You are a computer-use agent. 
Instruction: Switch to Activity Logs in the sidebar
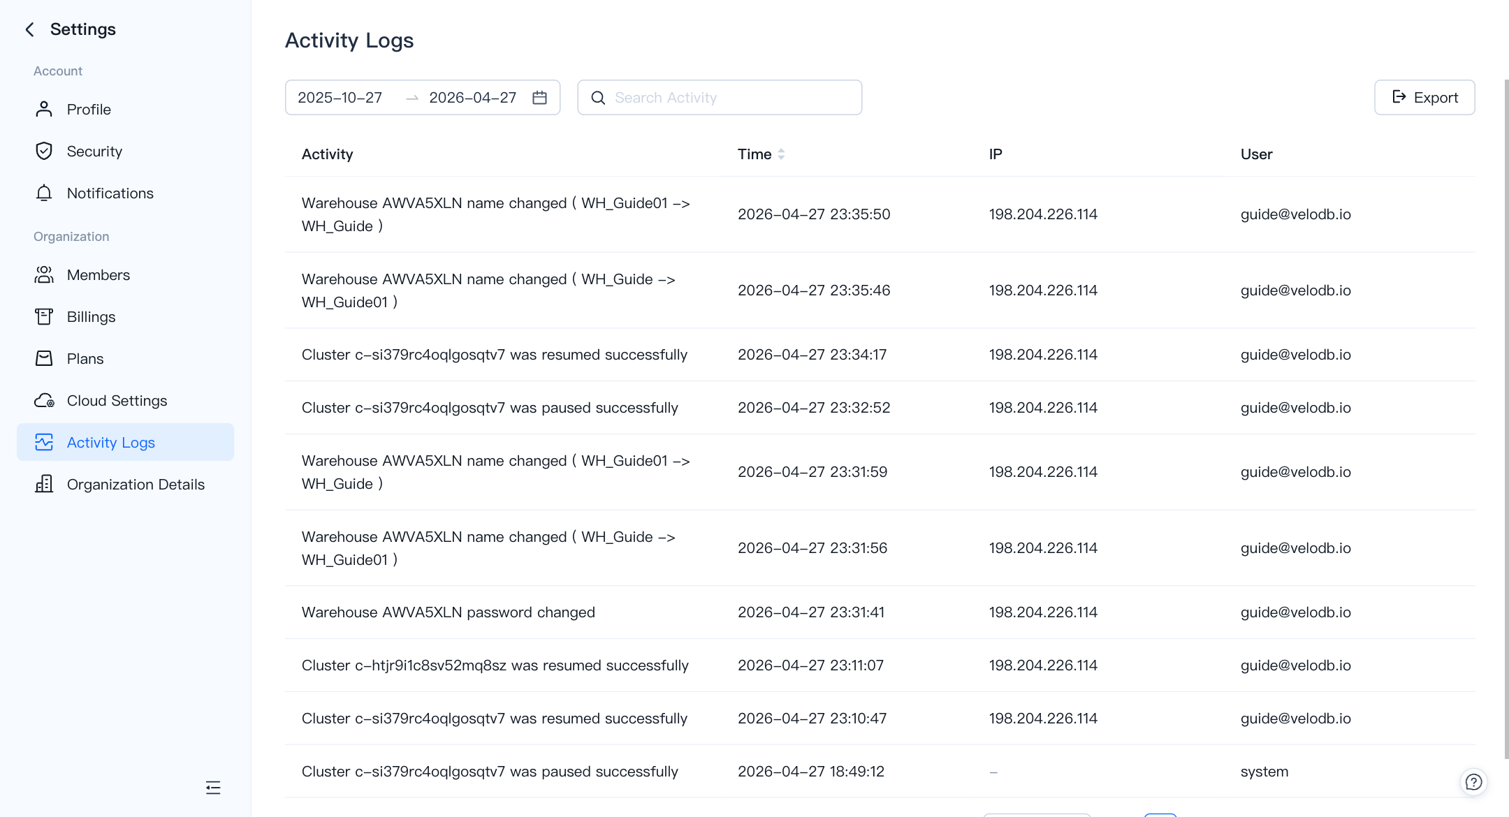110,442
